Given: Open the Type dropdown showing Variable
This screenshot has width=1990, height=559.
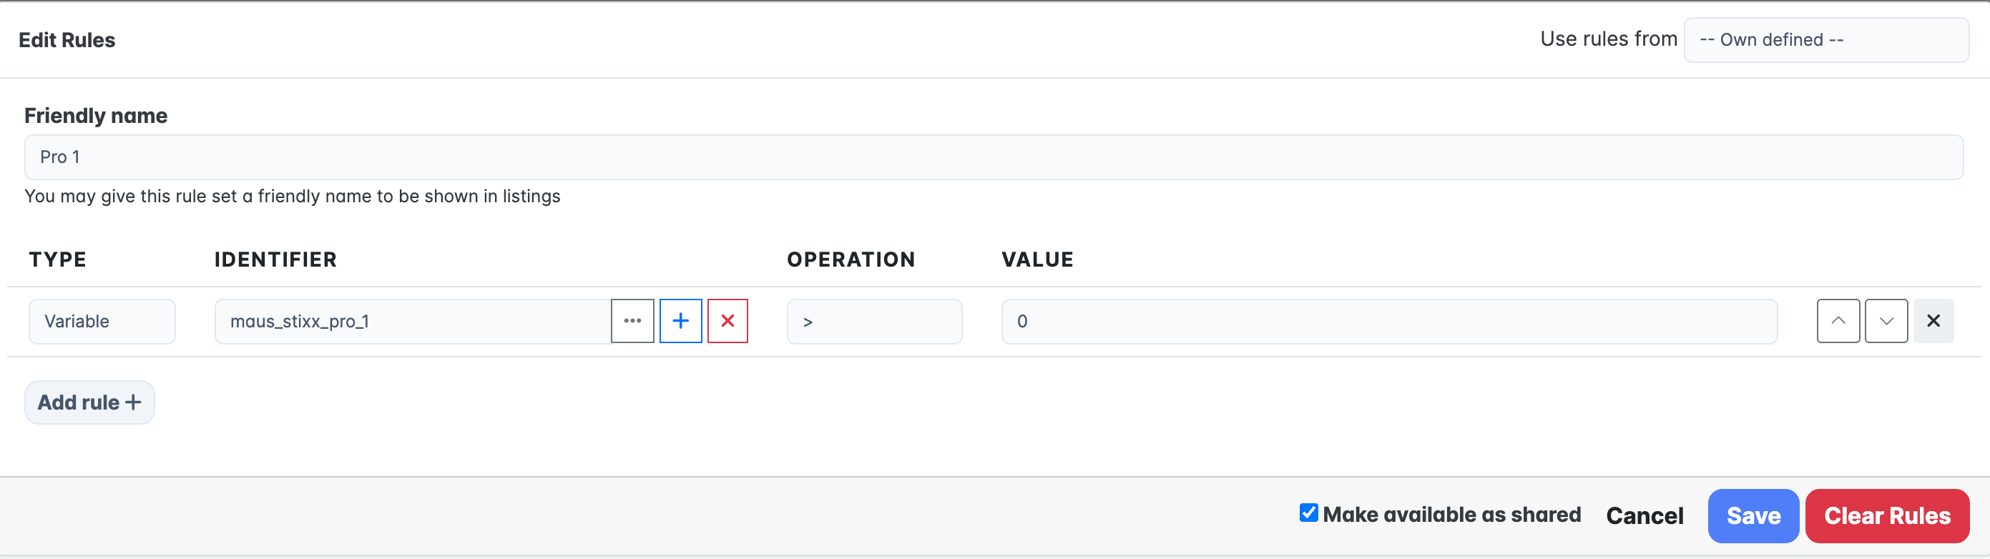Looking at the screenshot, I should tap(102, 321).
